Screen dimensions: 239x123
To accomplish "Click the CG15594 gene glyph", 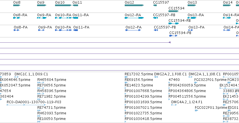I will [174, 11].
